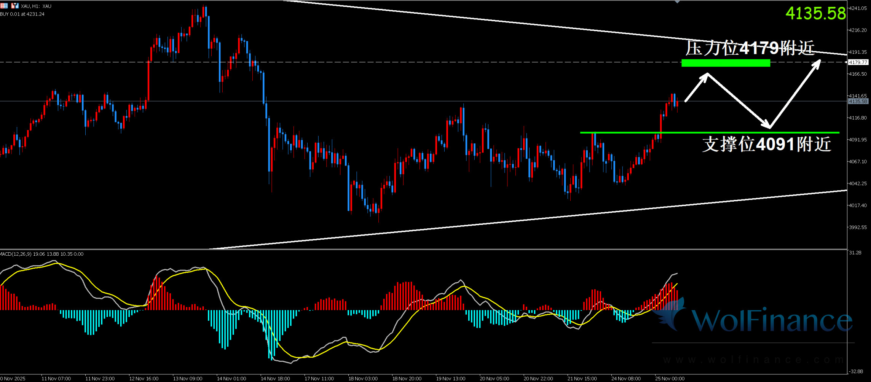Click the large green 4135.58 price text
The width and height of the screenshot is (871, 382).
point(815,14)
